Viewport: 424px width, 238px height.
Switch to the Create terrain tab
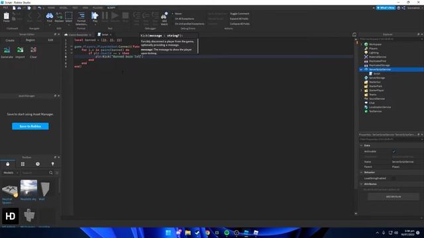click(10, 40)
